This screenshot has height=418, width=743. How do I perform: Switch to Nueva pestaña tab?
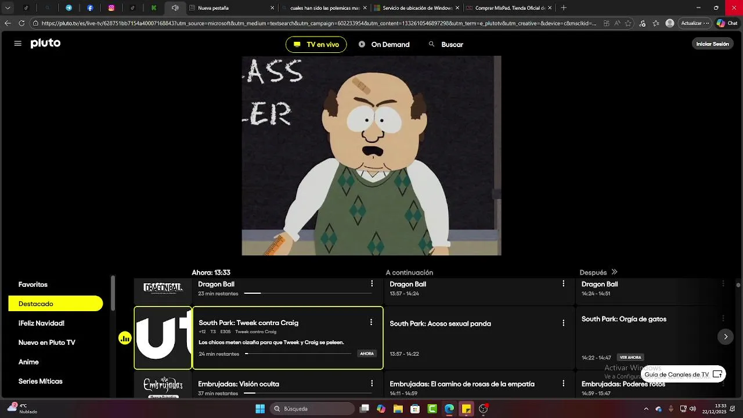[232, 8]
